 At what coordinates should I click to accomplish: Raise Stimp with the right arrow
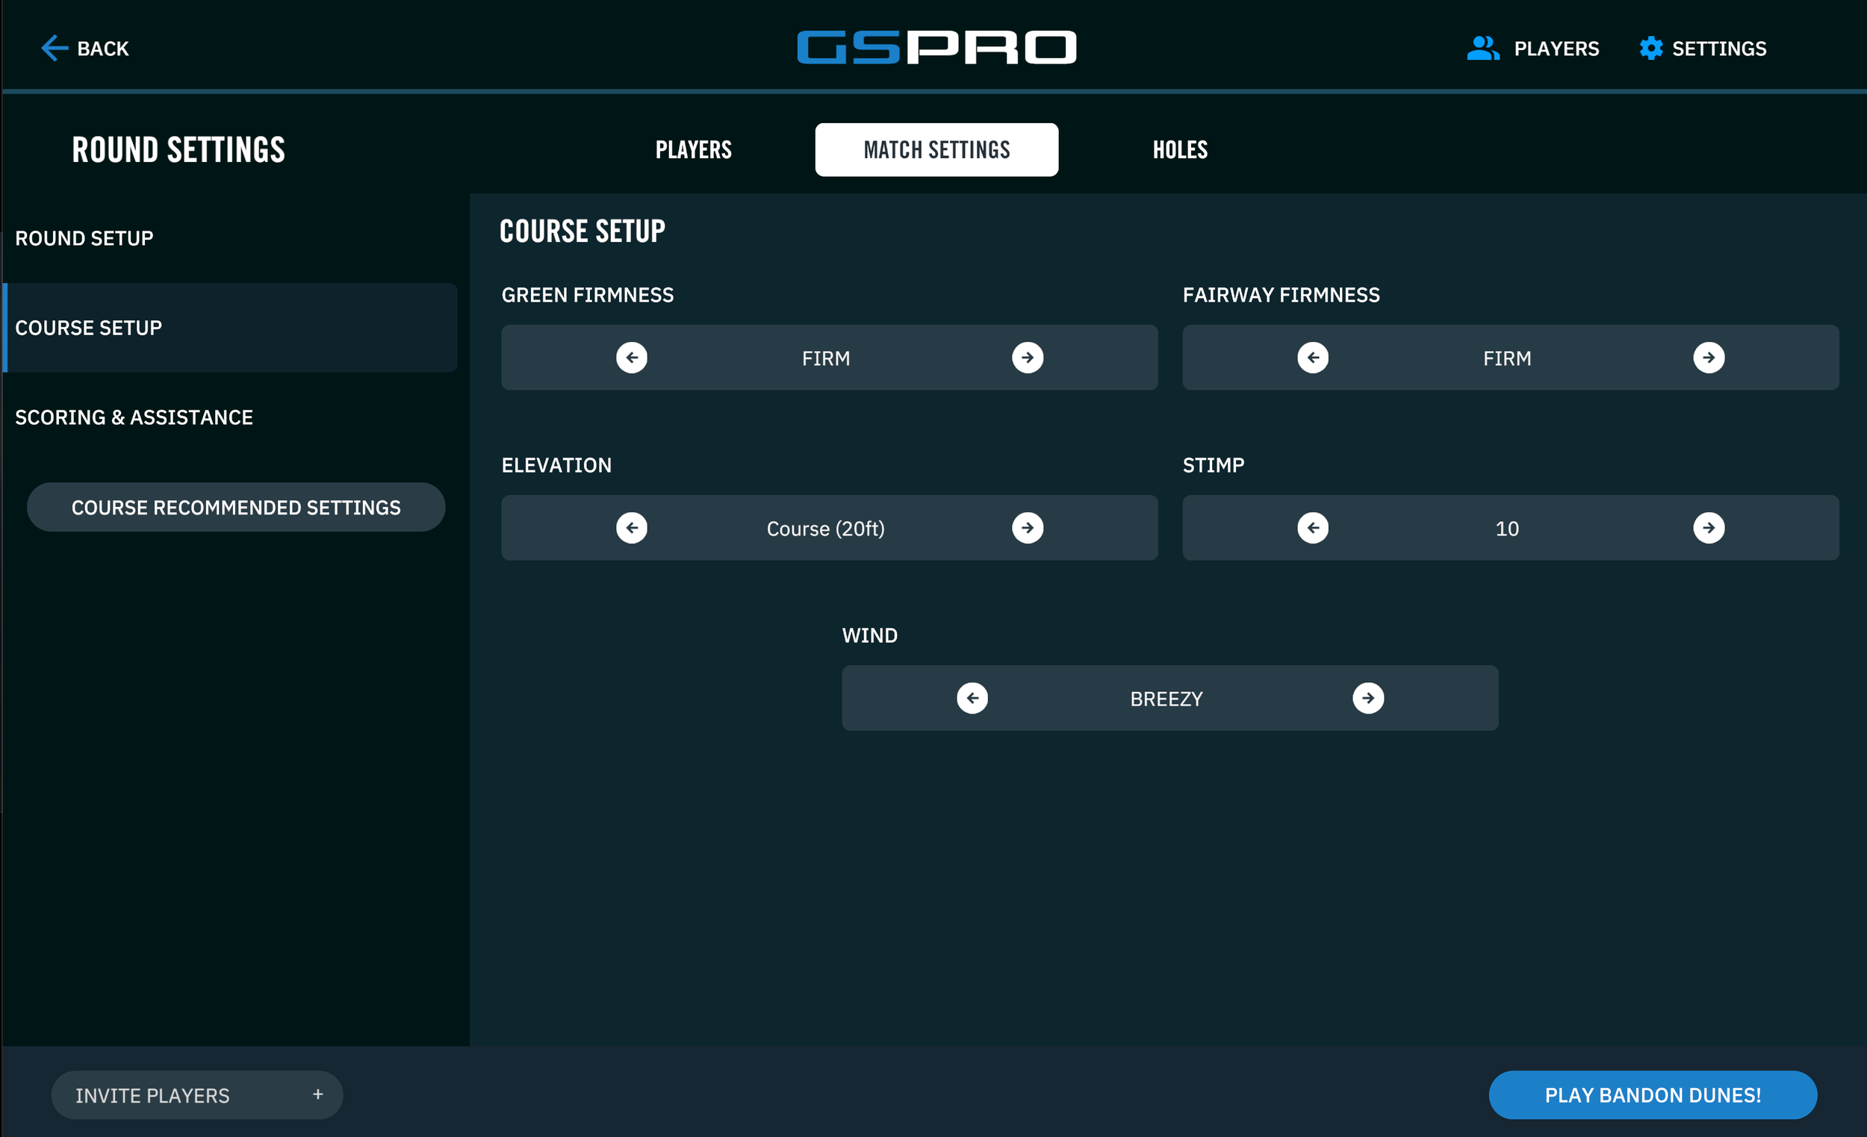tap(1709, 528)
